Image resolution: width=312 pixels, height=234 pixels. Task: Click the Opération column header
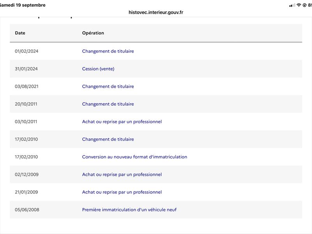pyautogui.click(x=93, y=33)
